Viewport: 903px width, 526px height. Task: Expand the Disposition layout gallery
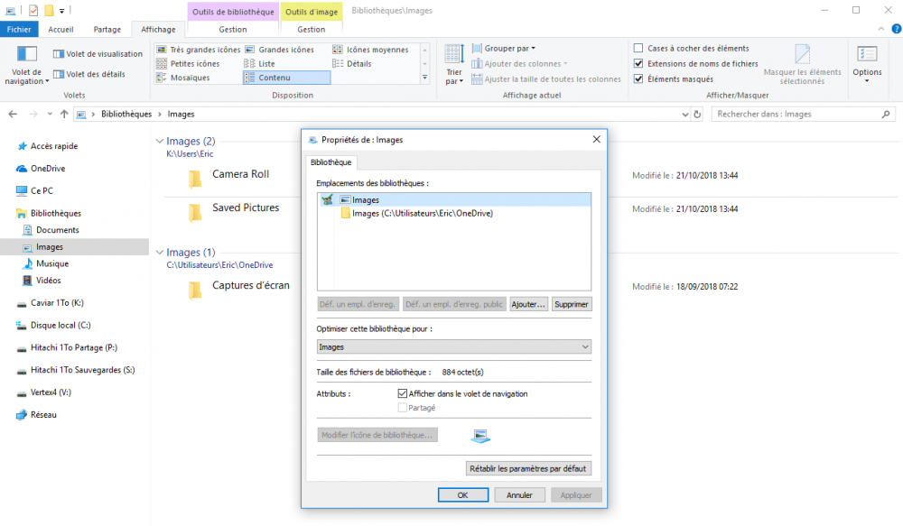425,78
